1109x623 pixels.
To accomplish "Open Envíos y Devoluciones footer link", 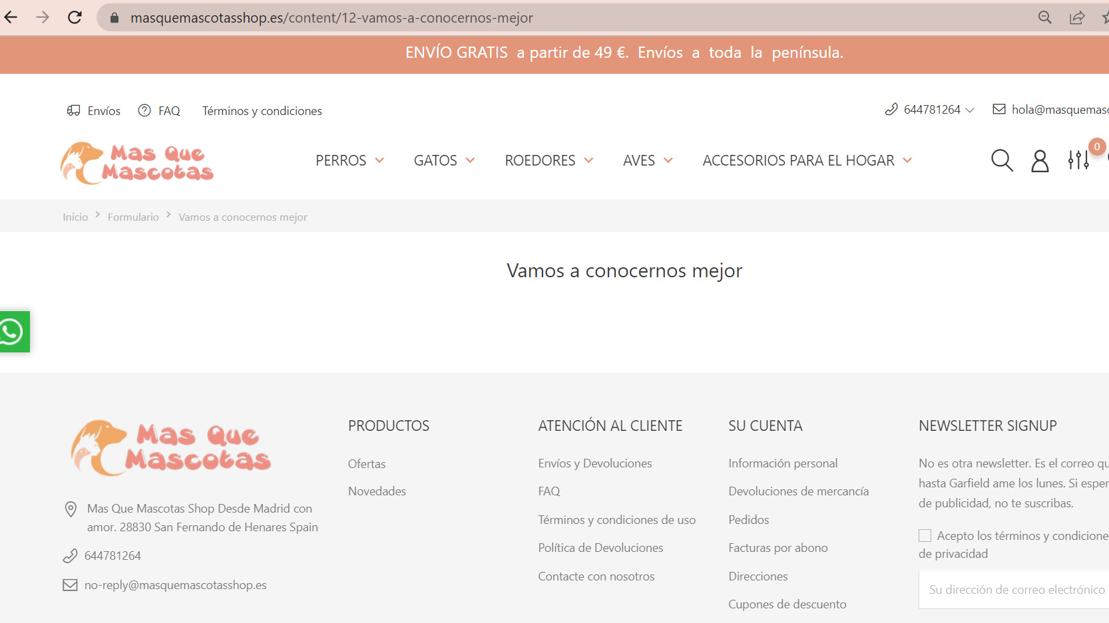I will 595,463.
